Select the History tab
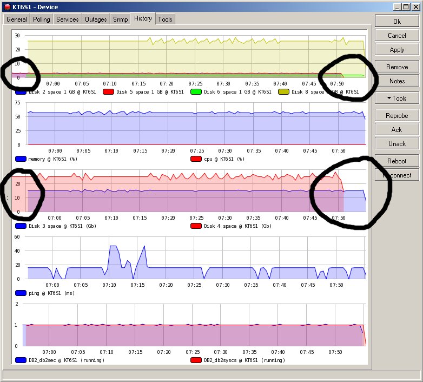Image resolution: width=423 pixels, height=382 pixels. click(x=143, y=18)
